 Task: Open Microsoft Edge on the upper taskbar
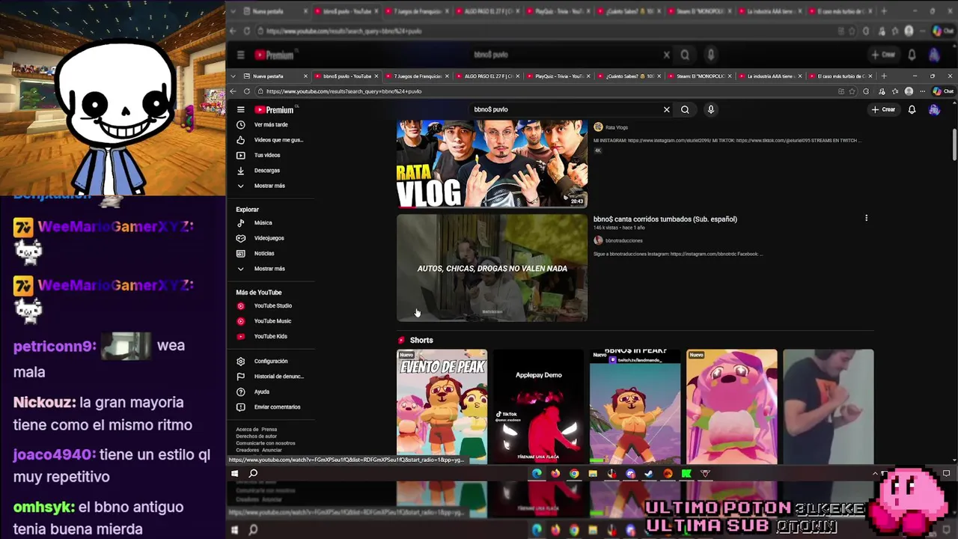[537, 473]
